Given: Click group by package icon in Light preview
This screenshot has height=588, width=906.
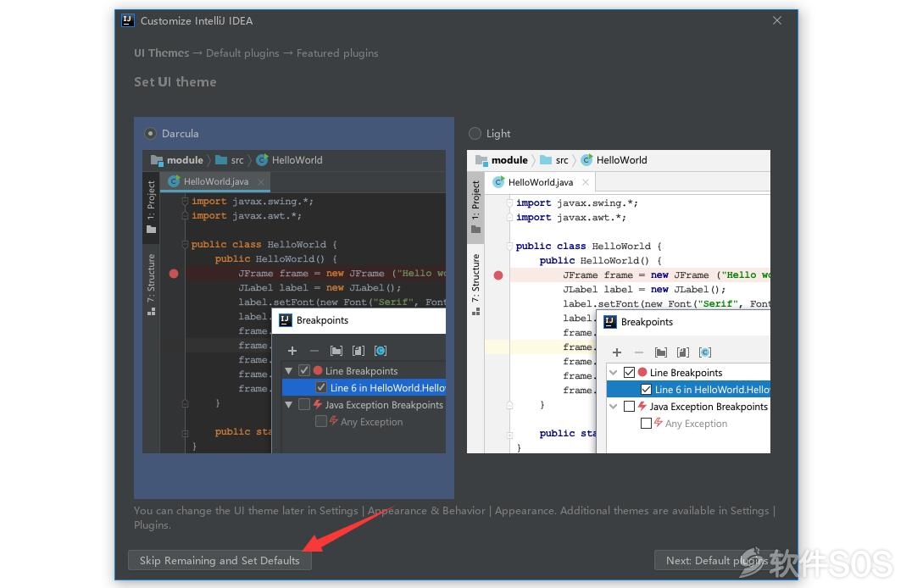Looking at the screenshot, I should pos(661,352).
